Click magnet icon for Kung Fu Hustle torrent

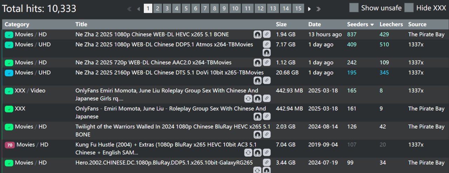[x=258, y=152]
